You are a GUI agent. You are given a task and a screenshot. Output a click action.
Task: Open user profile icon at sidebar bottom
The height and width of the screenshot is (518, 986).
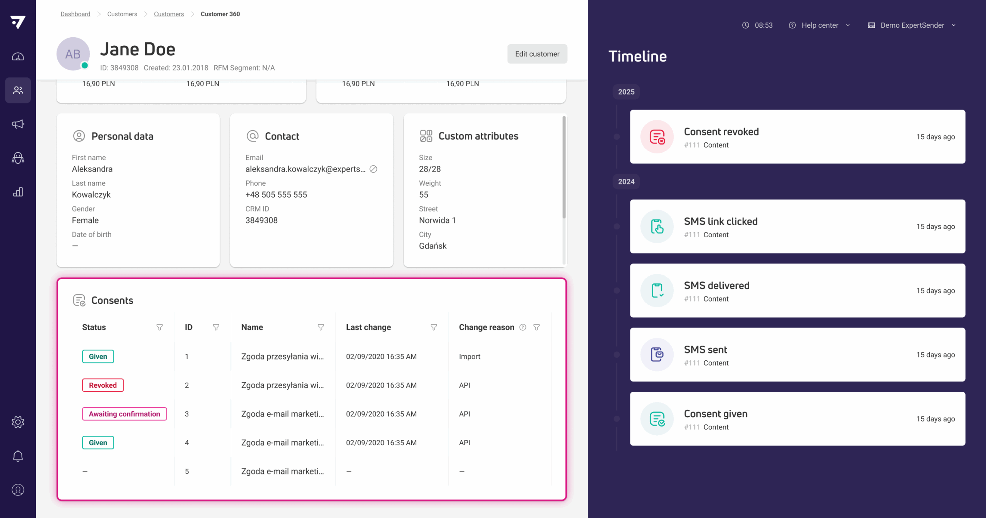[18, 490]
